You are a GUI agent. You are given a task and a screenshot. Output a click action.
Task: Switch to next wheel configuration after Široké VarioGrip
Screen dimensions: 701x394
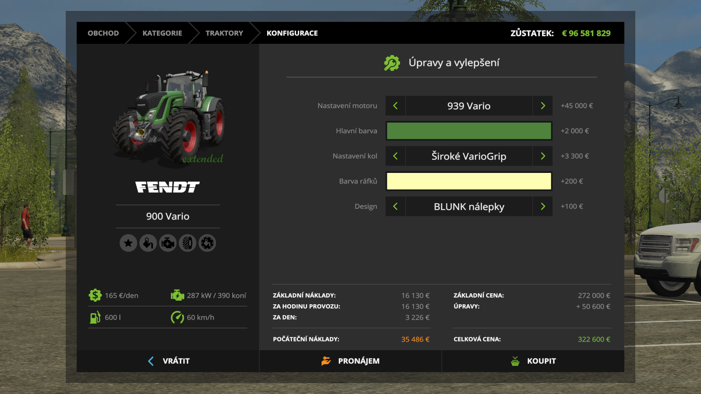coord(543,156)
